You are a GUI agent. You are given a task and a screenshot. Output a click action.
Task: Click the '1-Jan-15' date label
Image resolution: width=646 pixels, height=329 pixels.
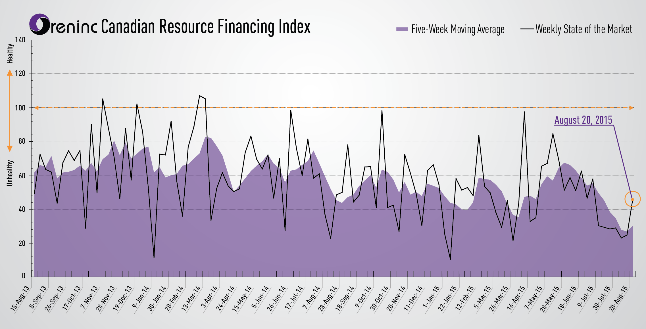tap(431, 297)
